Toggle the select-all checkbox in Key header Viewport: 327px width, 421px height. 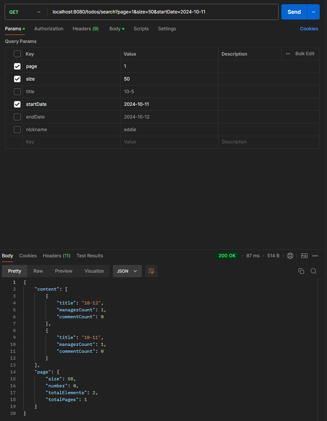pos(17,54)
